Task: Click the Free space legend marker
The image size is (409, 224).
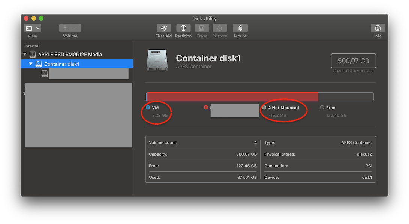Action: click(322, 107)
